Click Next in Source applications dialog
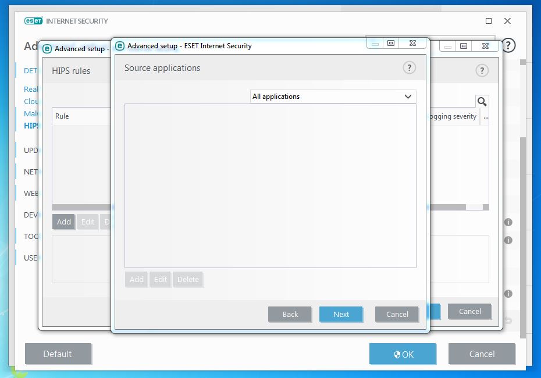 point(341,314)
